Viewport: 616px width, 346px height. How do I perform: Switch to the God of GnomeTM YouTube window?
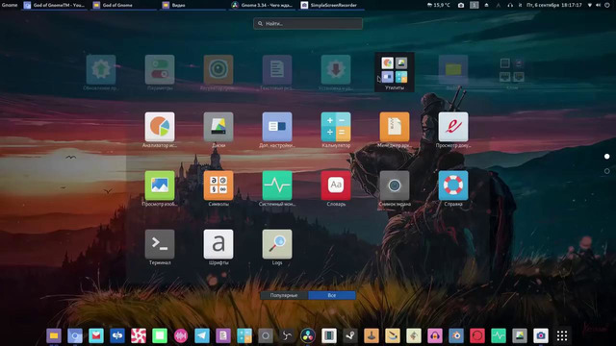click(55, 5)
